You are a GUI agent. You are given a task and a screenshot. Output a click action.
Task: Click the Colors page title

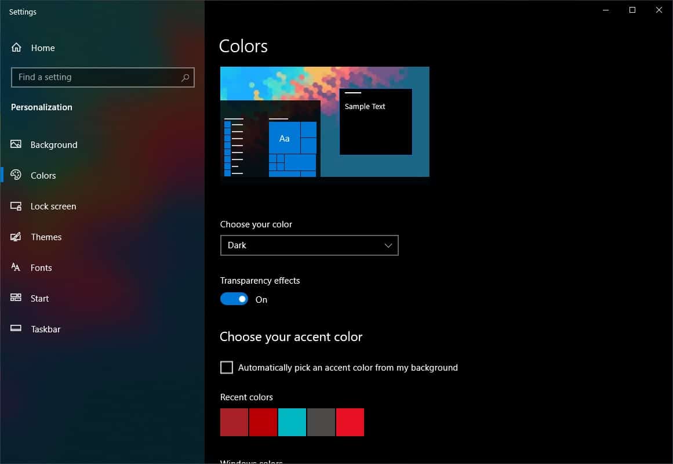coord(243,46)
